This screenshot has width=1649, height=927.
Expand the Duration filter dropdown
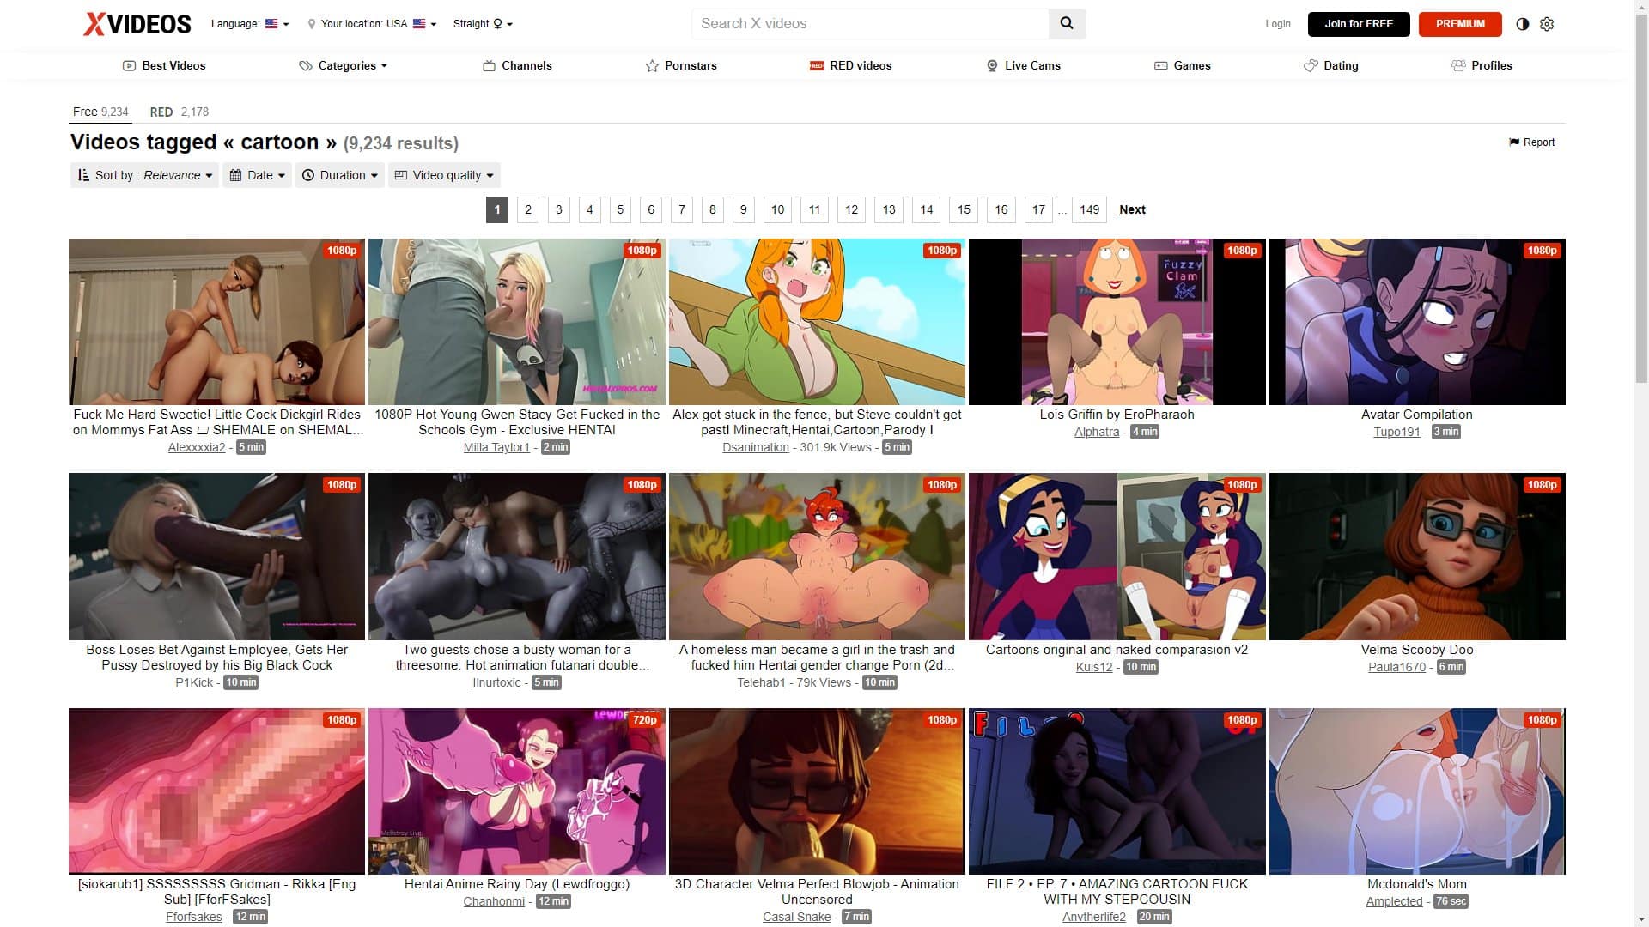339,175
